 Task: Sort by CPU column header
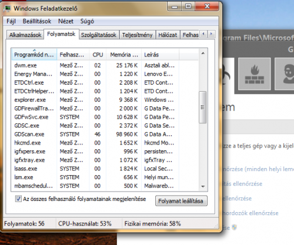(98, 55)
